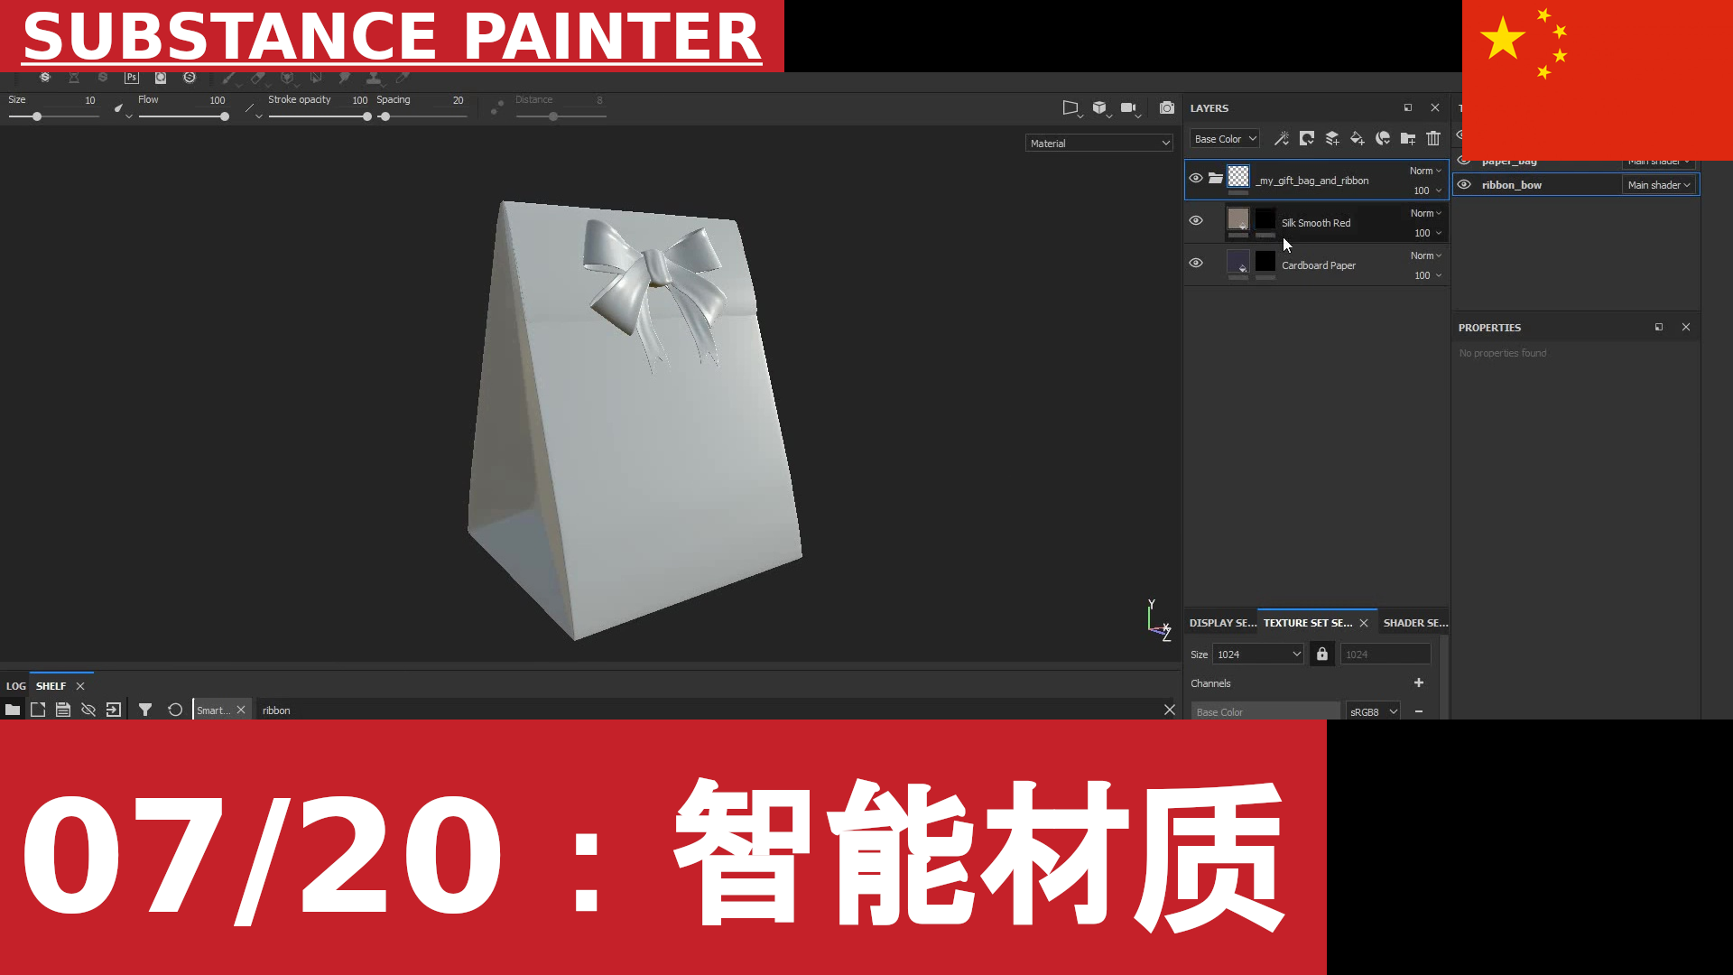Viewport: 1733px width, 975px height.
Task: Open blend mode dropdown of Cardboard Paper
Action: 1426,255
